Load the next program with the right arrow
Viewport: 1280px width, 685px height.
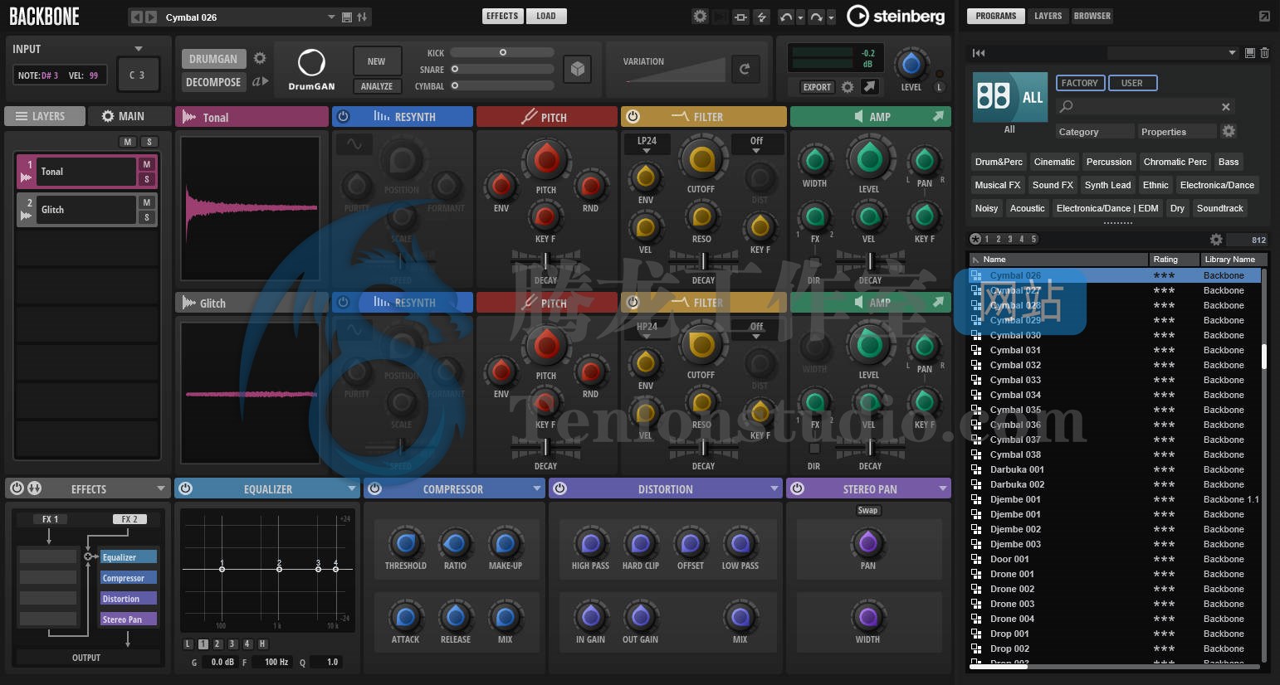[x=151, y=17]
